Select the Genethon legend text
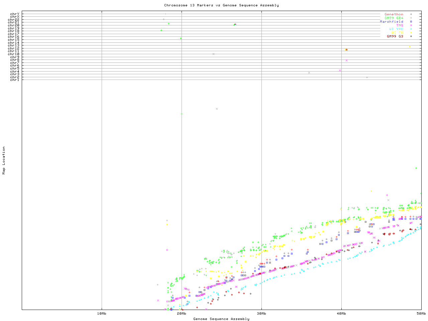 coord(394,14)
